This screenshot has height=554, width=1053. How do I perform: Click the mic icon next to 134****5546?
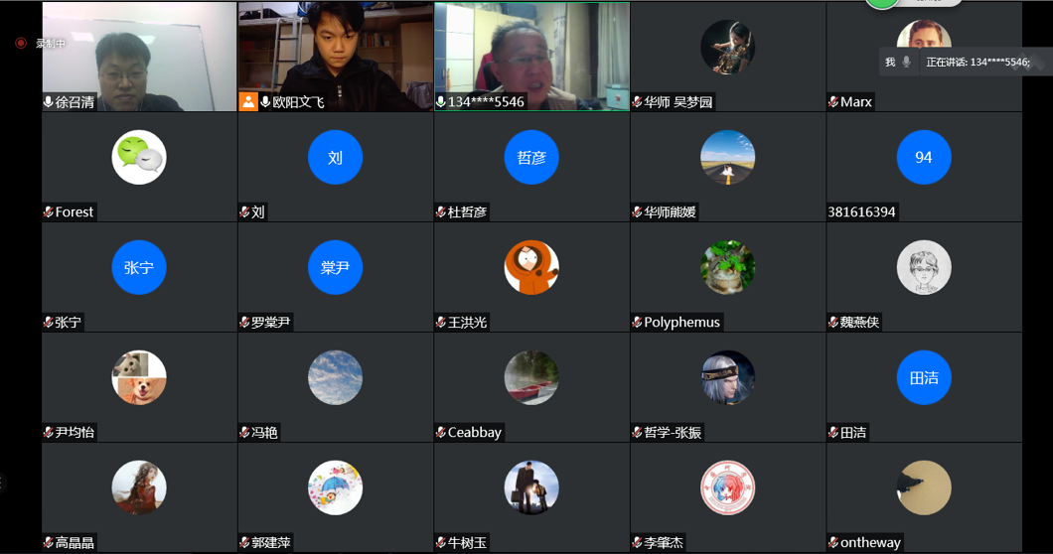(x=441, y=102)
